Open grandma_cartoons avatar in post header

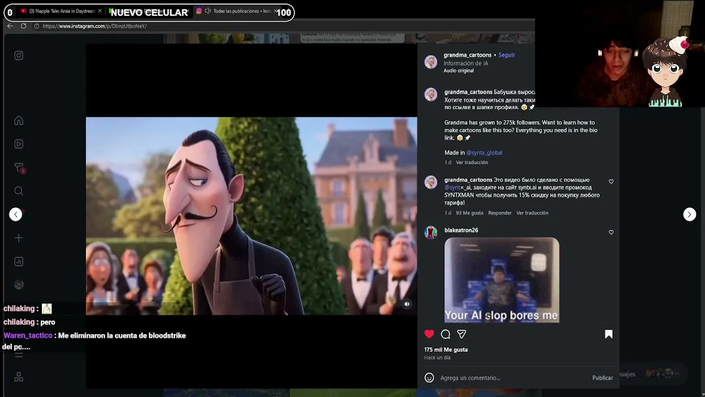(x=431, y=62)
